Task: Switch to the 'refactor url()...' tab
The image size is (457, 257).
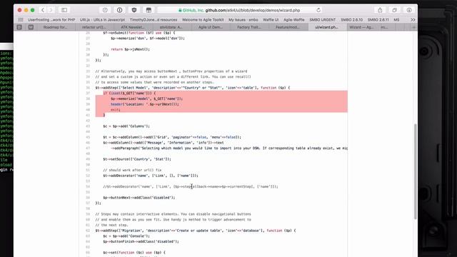Action: 94,27
